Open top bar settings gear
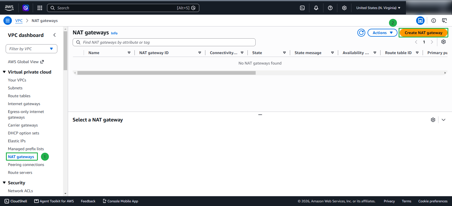Screen dimensions: 452x206 344,8
